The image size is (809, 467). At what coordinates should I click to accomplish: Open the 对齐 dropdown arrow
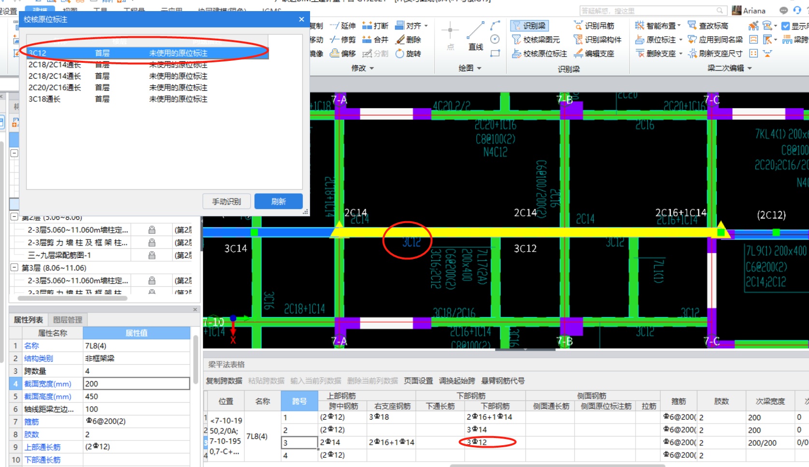426,26
